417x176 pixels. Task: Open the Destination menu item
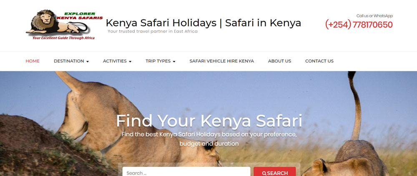coord(69,61)
